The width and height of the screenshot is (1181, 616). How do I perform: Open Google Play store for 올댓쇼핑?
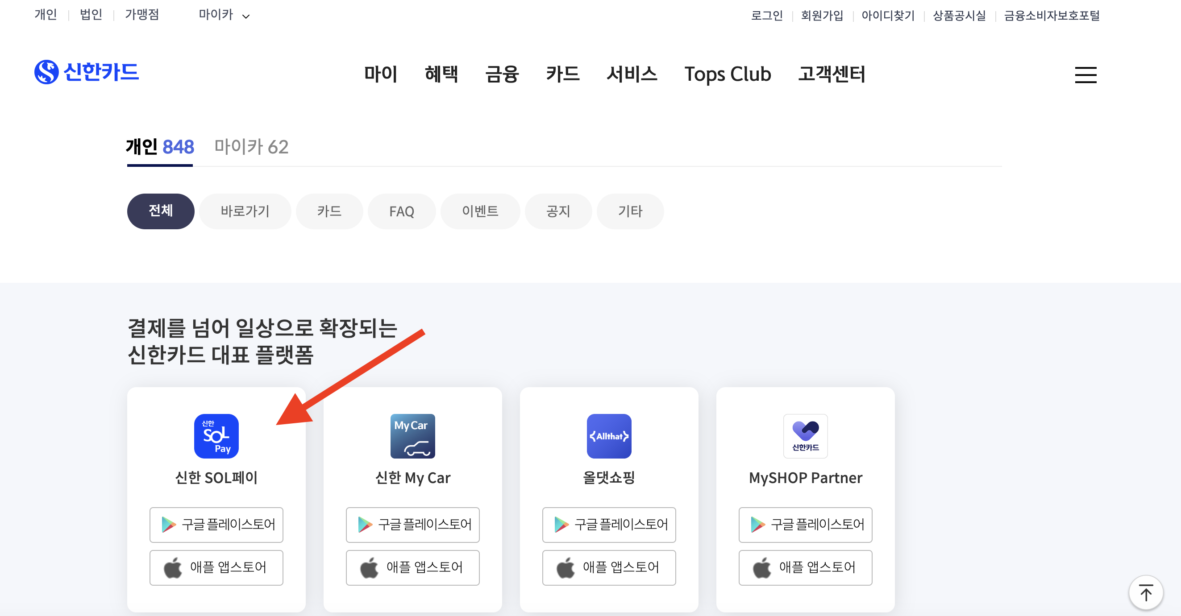coord(608,524)
